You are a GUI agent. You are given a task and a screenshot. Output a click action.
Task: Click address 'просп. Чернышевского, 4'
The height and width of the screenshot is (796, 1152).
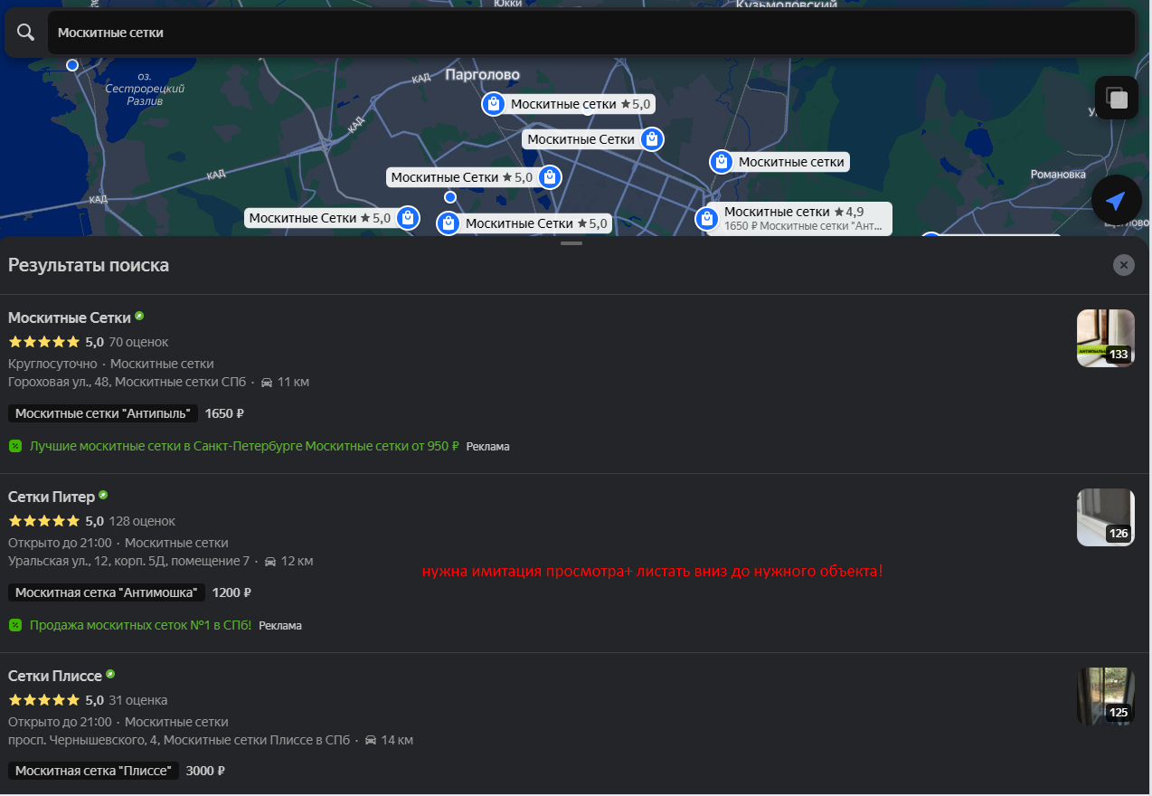pyautogui.click(x=81, y=741)
